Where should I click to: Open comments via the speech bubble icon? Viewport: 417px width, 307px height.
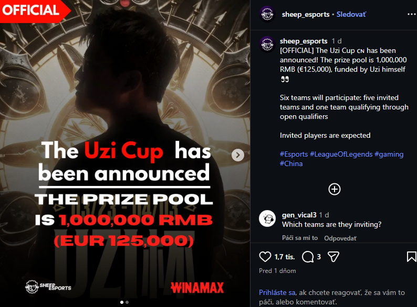click(308, 257)
